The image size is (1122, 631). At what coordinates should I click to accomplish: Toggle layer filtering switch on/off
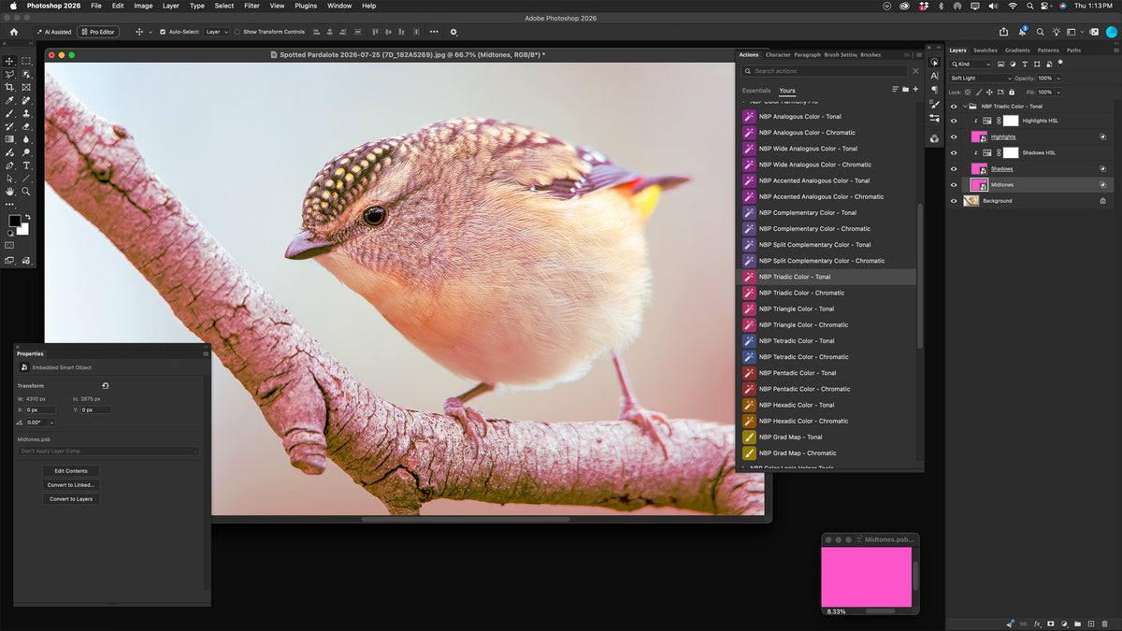pyautogui.click(x=1060, y=63)
